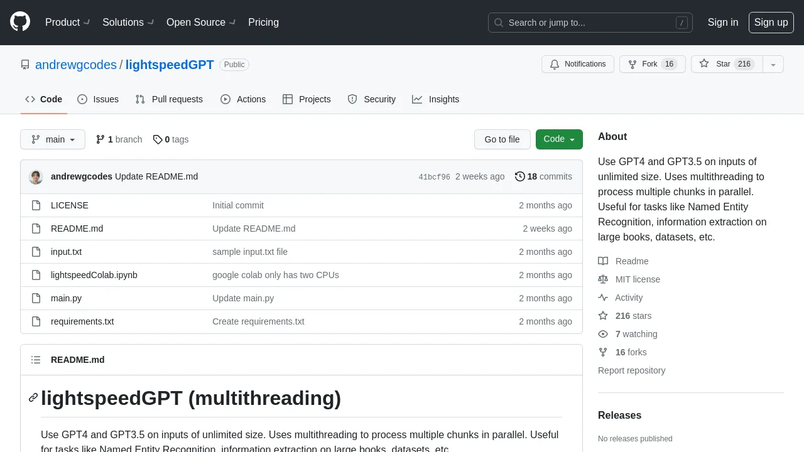
Task: Click the file icon beside lightspeedColab.ipynb
Action: 36,275
